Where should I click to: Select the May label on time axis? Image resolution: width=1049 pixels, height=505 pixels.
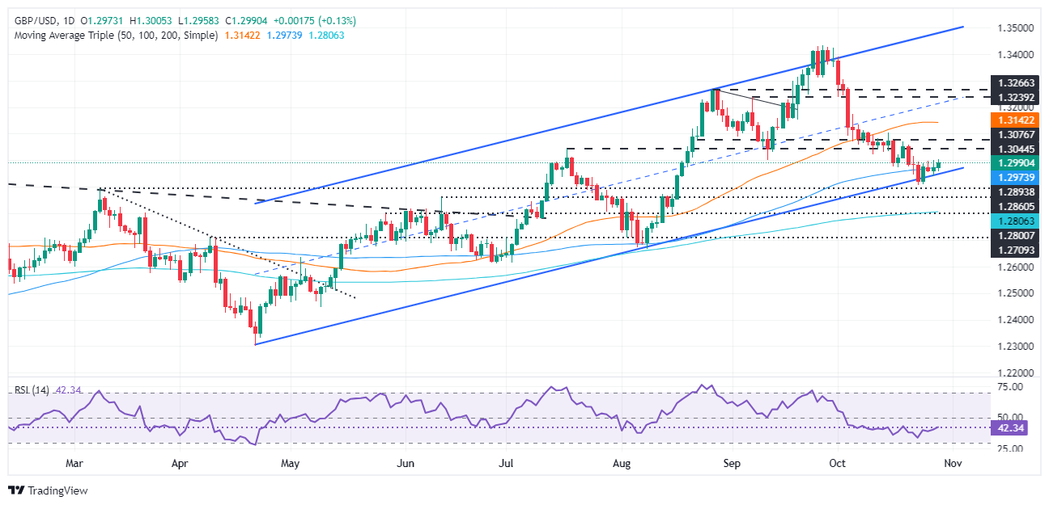(x=290, y=463)
